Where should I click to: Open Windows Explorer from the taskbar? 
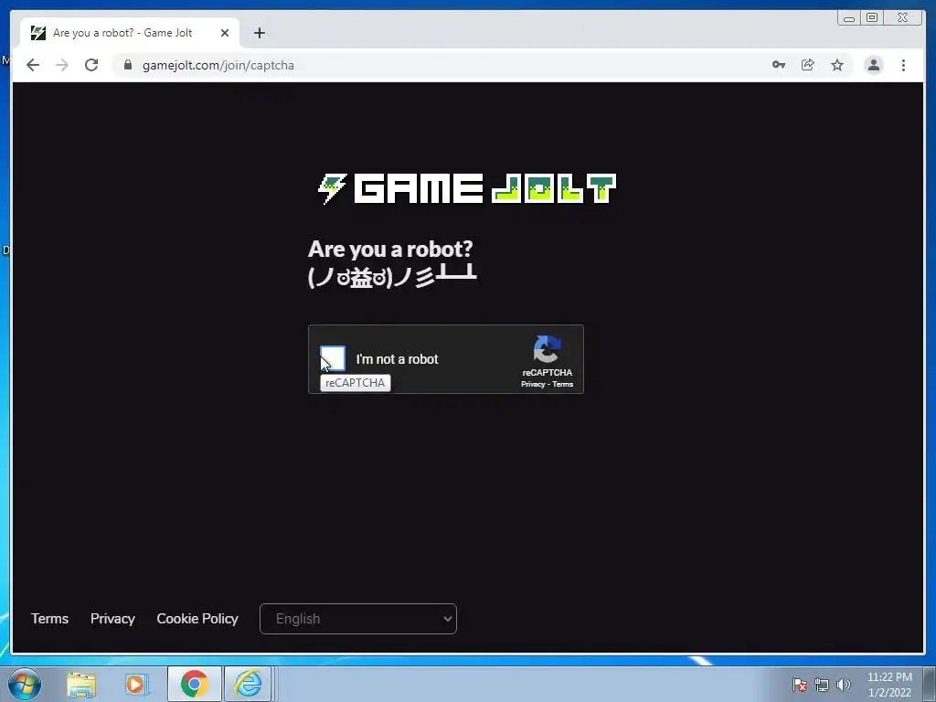[81, 685]
